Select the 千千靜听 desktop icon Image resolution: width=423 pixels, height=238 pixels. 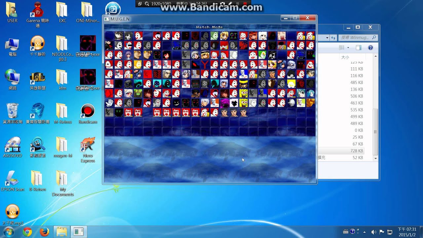coord(38,46)
